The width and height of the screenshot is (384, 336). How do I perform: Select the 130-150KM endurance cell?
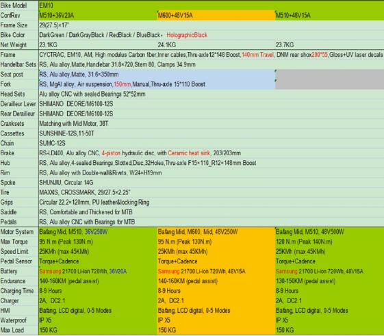(x=330, y=281)
